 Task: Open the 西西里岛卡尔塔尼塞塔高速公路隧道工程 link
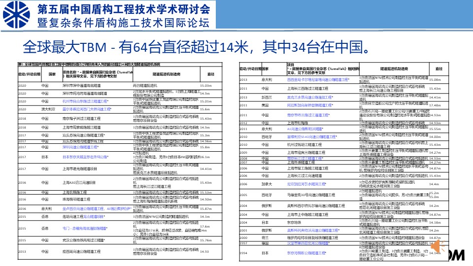coord(318,80)
